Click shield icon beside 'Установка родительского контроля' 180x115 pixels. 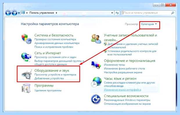coord(105,51)
